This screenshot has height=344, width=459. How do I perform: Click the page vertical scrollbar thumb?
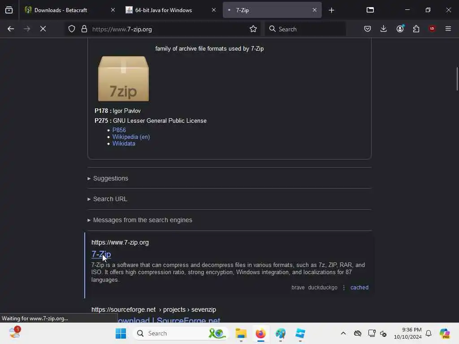click(x=457, y=79)
